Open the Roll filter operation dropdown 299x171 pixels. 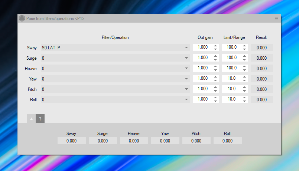click(116, 99)
